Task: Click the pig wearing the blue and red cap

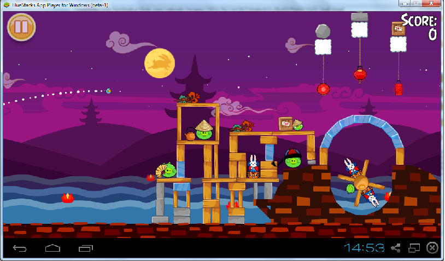Action: tap(292, 158)
